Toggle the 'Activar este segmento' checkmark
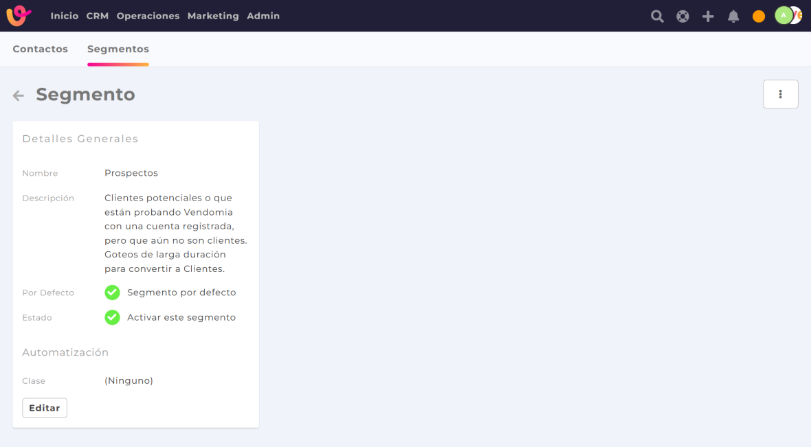The height and width of the screenshot is (447, 811). point(112,317)
